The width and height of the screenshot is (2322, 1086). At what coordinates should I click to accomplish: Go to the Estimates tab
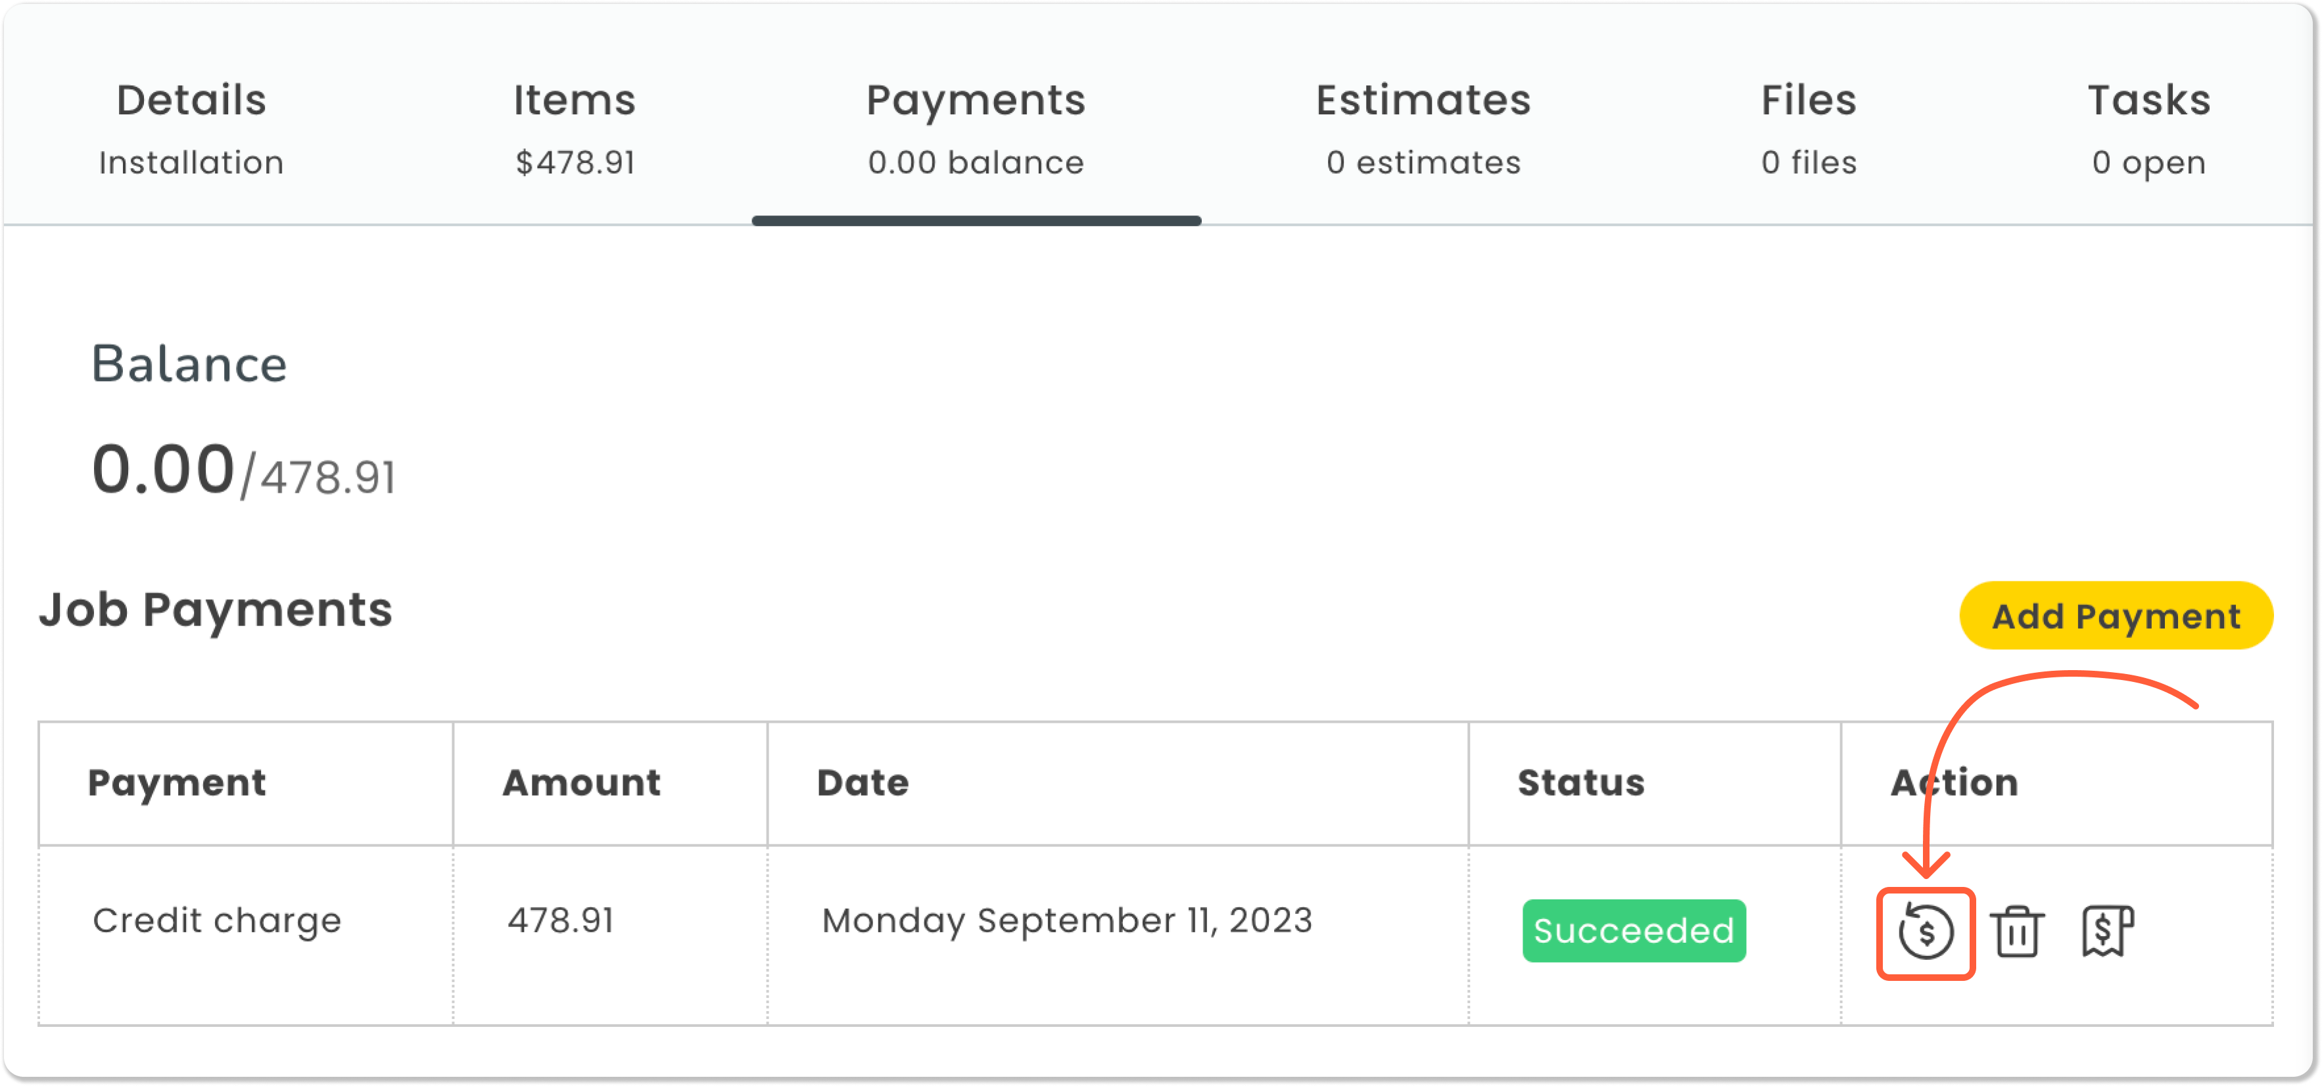click(x=1423, y=129)
